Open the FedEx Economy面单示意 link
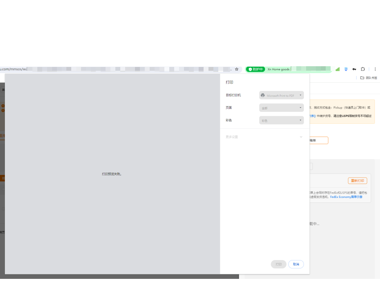 pyautogui.click(x=346, y=197)
